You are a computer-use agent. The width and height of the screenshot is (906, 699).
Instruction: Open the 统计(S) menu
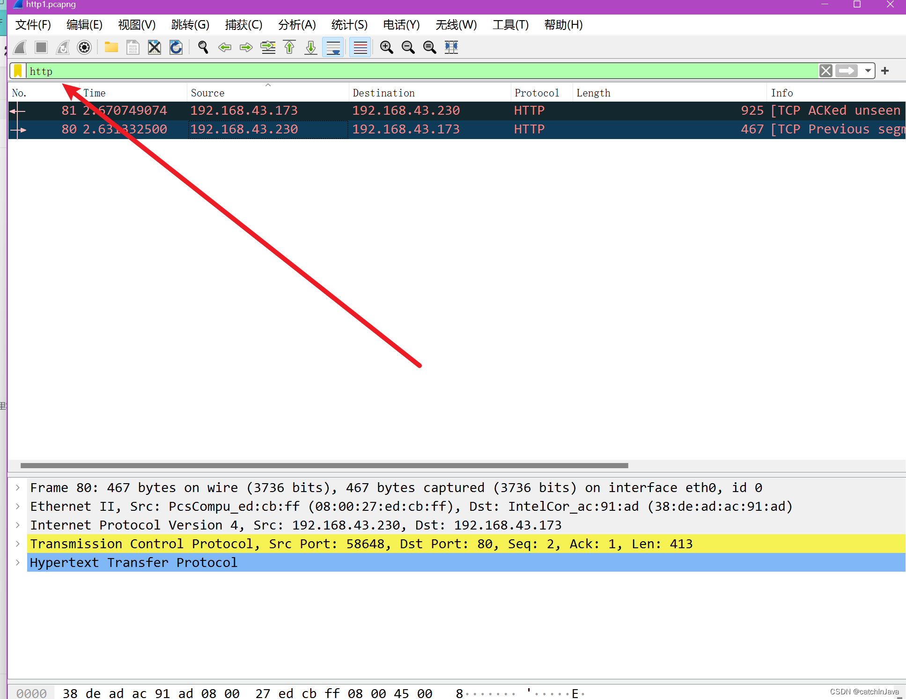tap(349, 25)
